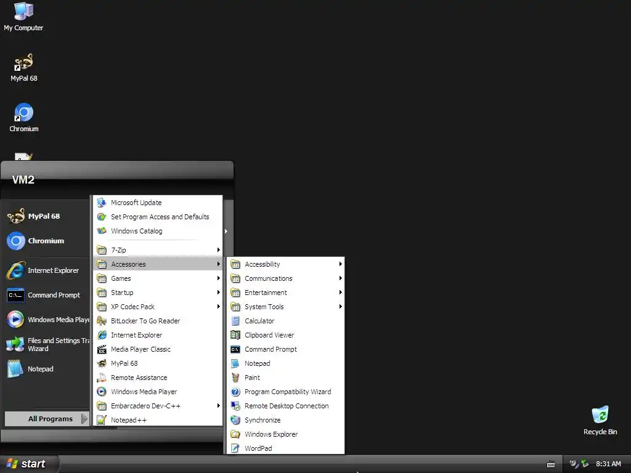Click the green arrow beside All Programs
This screenshot has width=631, height=473.
point(84,419)
